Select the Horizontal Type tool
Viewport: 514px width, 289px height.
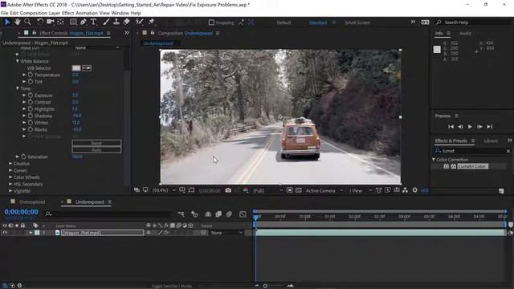click(x=93, y=22)
